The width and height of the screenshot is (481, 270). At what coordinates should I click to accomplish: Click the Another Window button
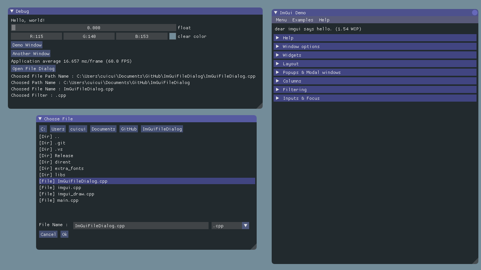[x=31, y=54]
